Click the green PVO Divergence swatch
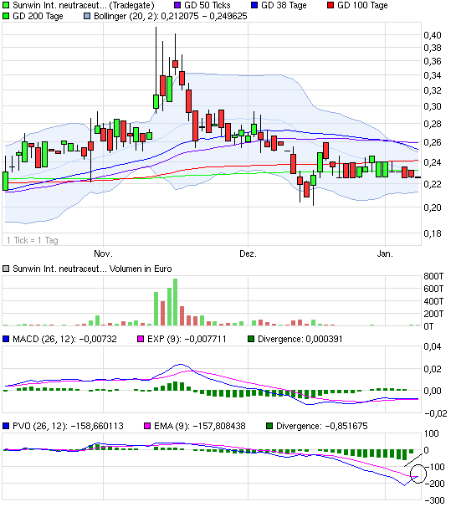The image size is (456, 507). pyautogui.click(x=269, y=426)
